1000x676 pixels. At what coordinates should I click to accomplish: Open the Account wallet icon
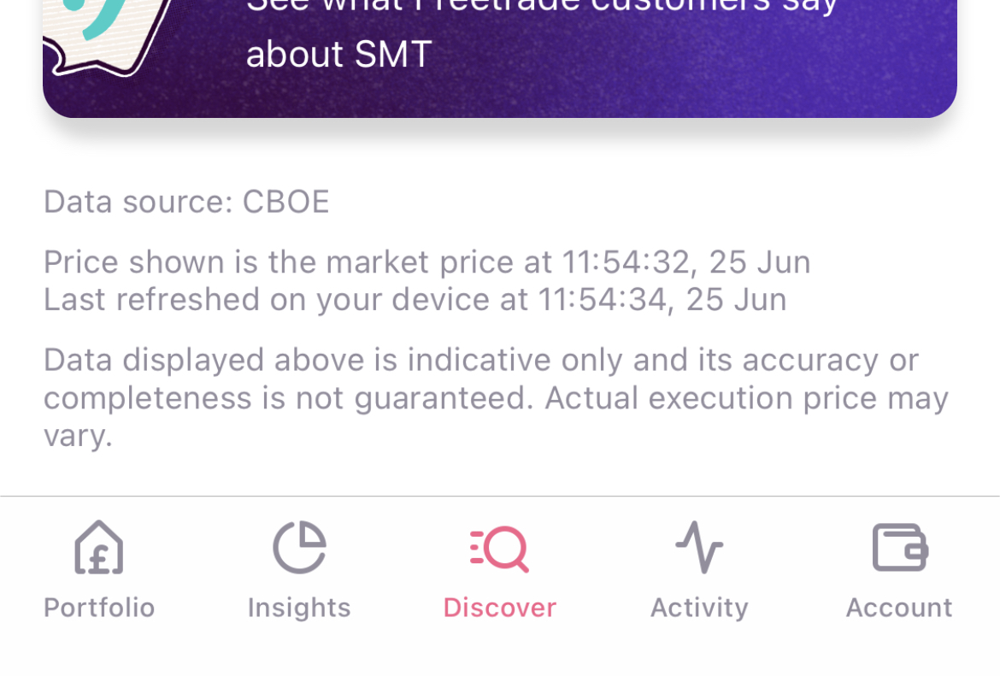point(898,547)
